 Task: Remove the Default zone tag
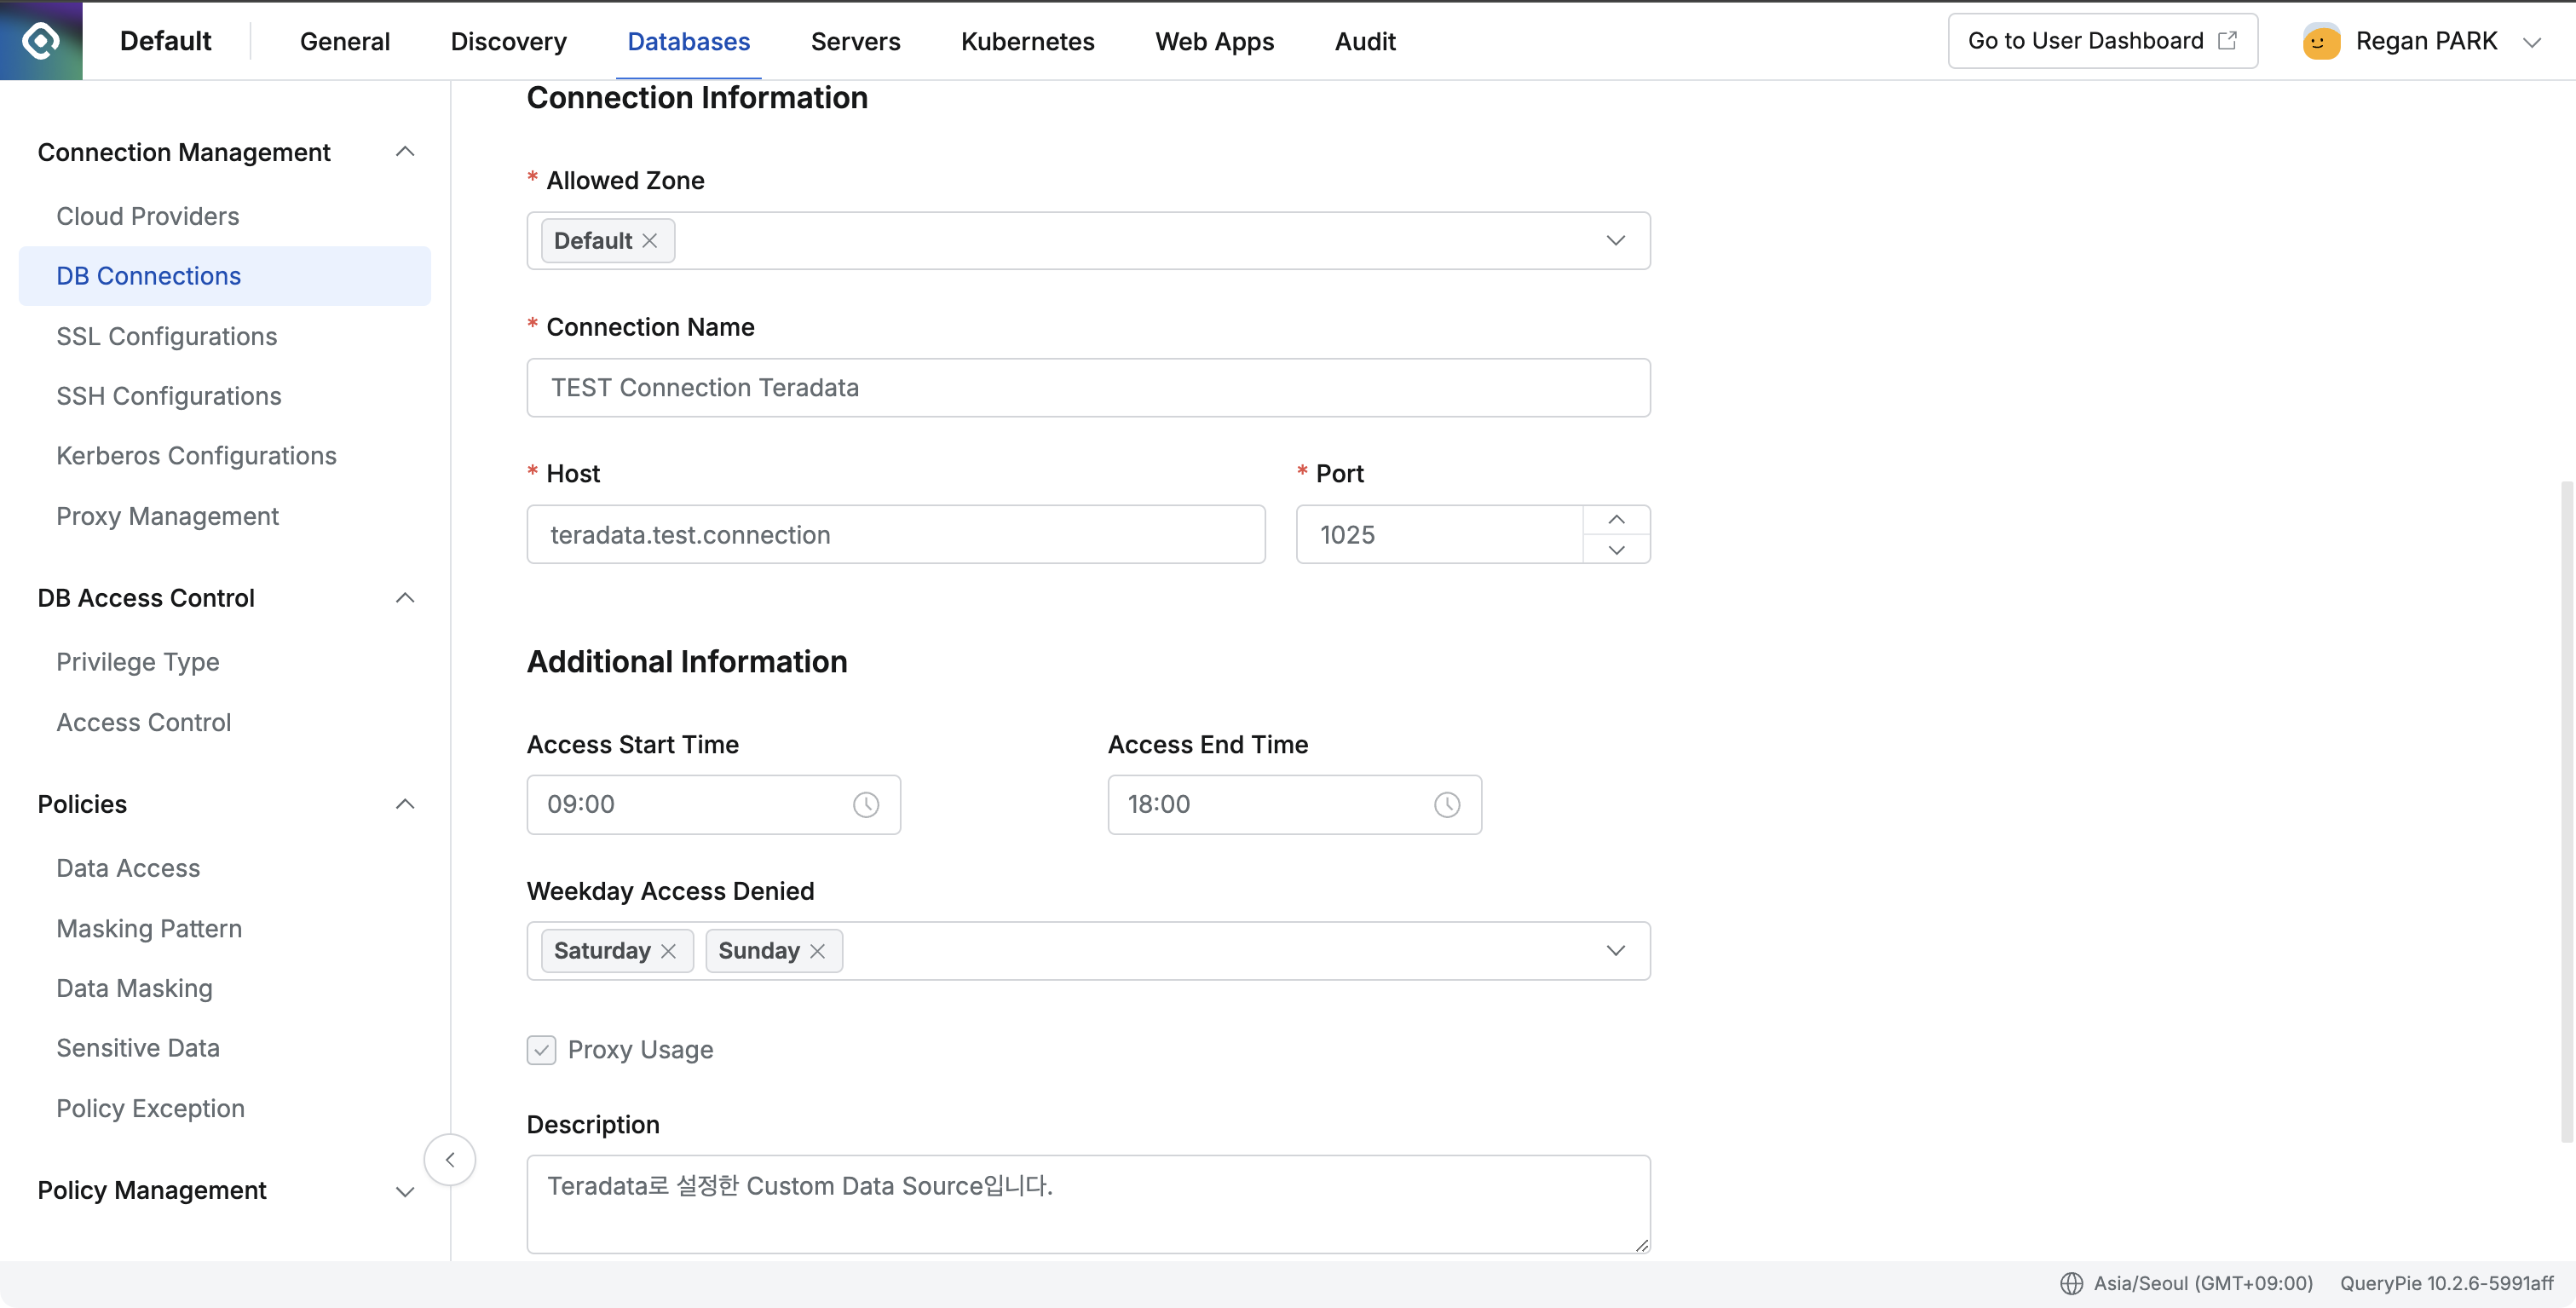click(x=650, y=241)
